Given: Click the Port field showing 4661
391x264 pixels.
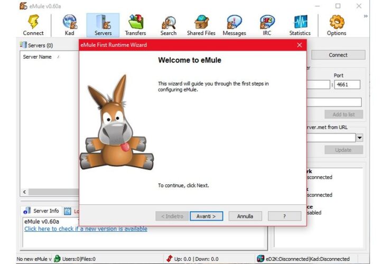Looking at the screenshot, I should point(347,84).
